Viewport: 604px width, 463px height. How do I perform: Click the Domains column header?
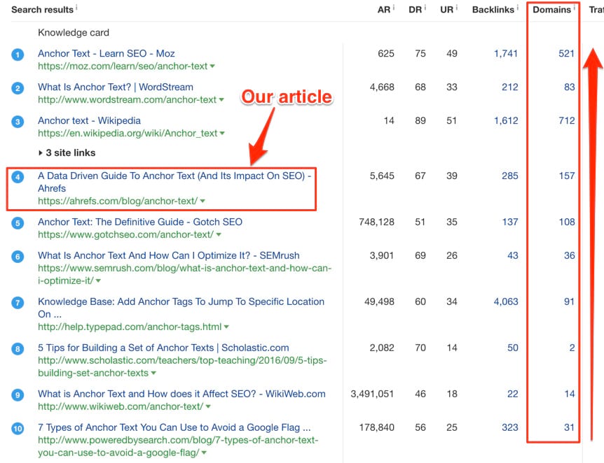(x=551, y=10)
